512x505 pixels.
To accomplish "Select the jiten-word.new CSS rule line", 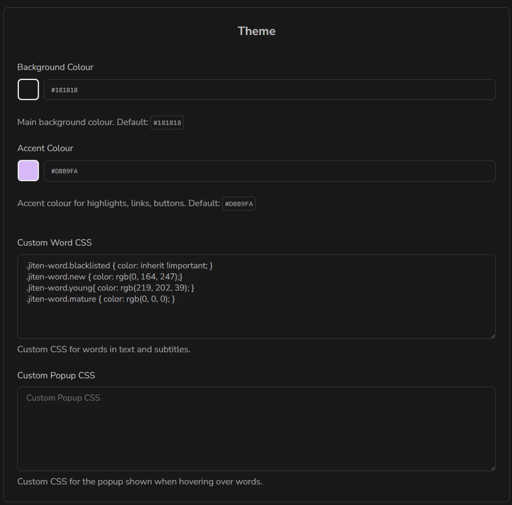I will click(x=104, y=277).
